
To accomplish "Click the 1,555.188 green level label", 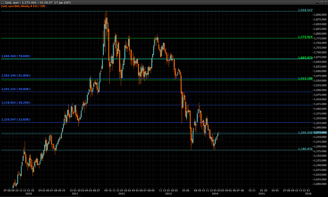I will pos(305,79).
